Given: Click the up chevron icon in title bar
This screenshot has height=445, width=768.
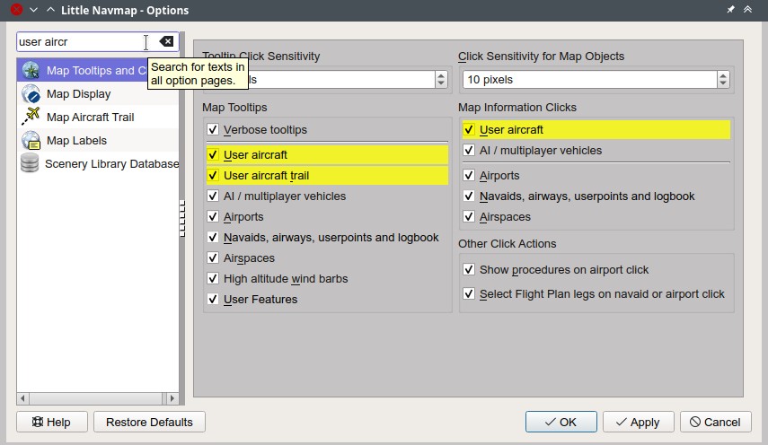Looking at the screenshot, I should pyautogui.click(x=50, y=10).
